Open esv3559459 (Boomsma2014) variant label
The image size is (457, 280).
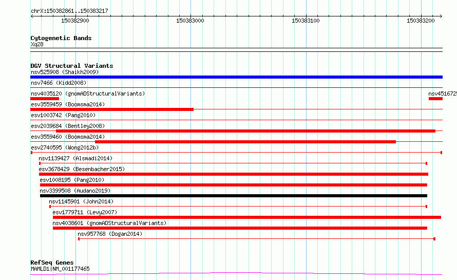point(68,104)
